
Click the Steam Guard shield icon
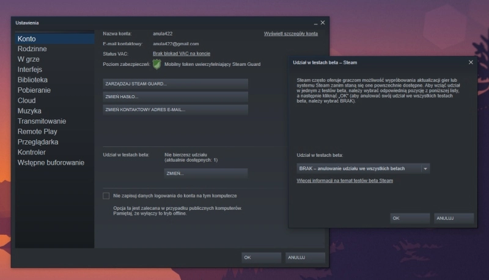coord(157,64)
